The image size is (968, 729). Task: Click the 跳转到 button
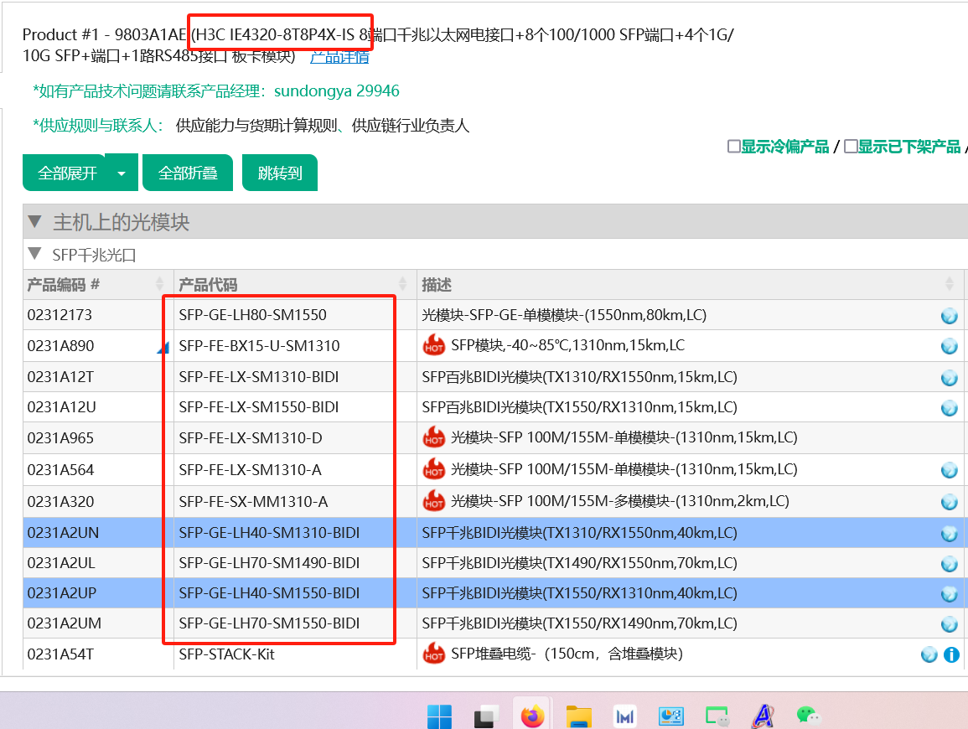point(280,173)
